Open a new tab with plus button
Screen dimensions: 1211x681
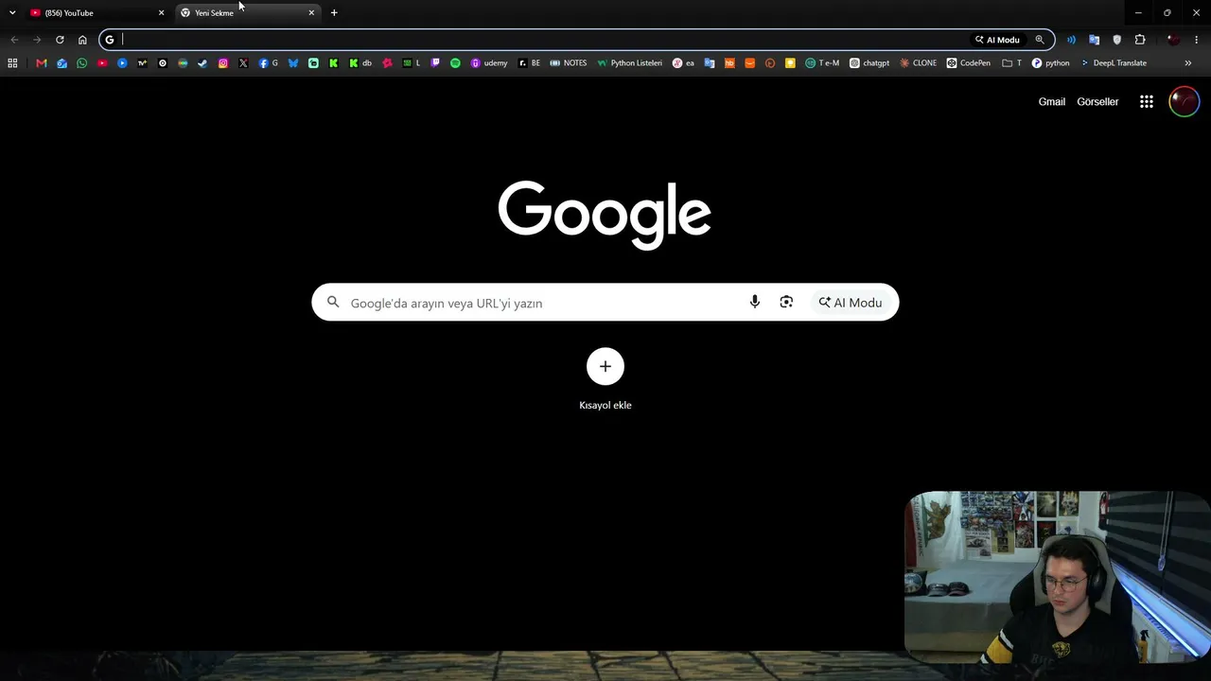point(334,12)
